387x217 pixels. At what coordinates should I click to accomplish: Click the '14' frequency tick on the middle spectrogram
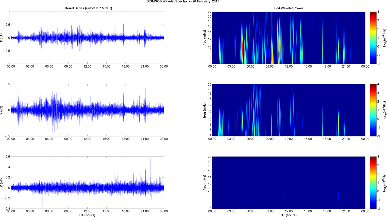coord(210,105)
